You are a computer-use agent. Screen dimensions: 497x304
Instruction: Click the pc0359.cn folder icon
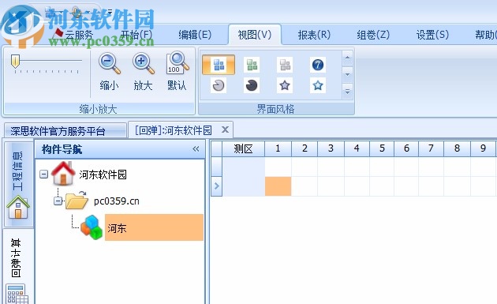coord(77,200)
